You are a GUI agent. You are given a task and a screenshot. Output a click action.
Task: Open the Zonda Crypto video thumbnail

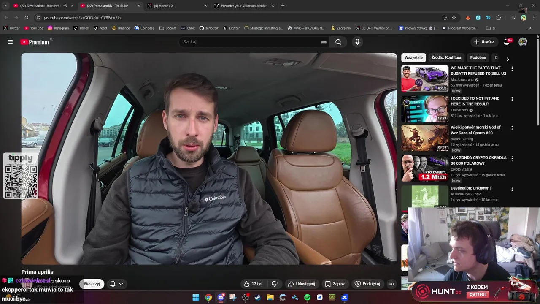425,168
